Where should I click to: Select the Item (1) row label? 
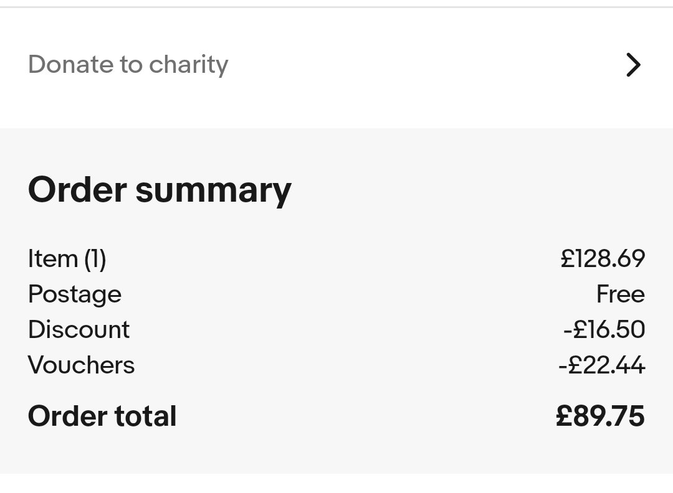67,258
